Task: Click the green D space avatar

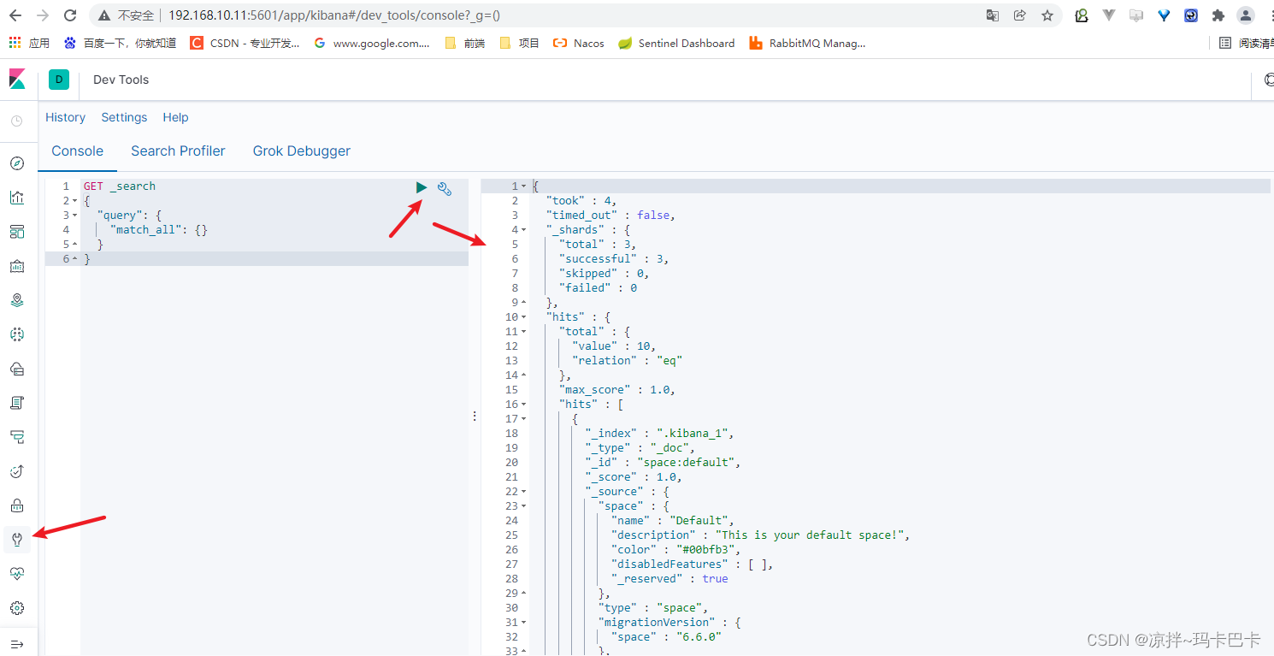Action: [59, 80]
